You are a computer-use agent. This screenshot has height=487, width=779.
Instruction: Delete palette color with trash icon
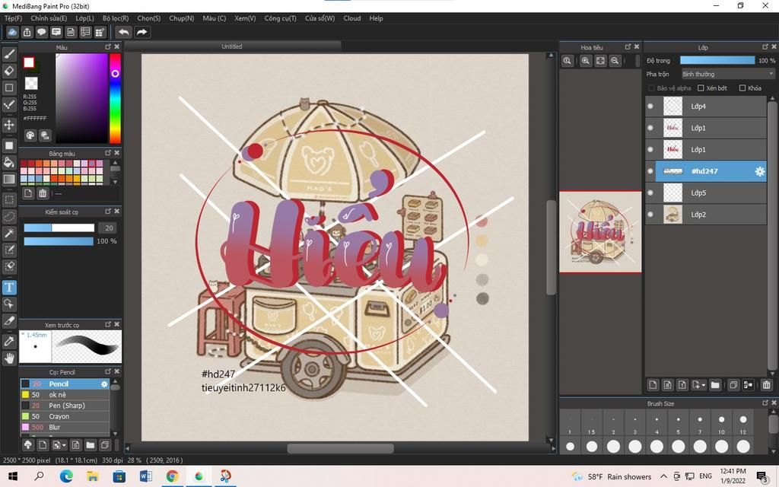(43, 193)
